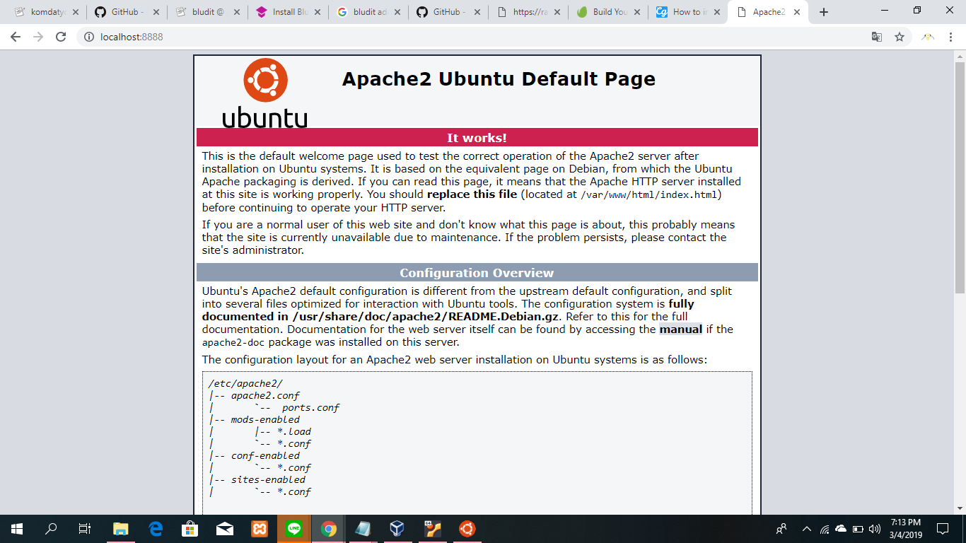Click the bold replace this file text
Image resolution: width=966 pixels, height=543 pixels.
click(472, 194)
